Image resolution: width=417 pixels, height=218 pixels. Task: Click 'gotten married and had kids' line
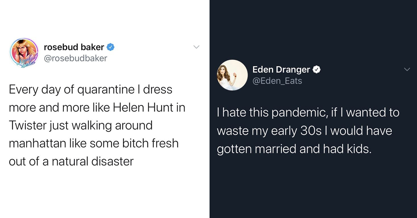point(294,149)
